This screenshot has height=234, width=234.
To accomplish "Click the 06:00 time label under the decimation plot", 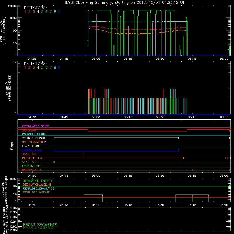I will pos(224,205).
